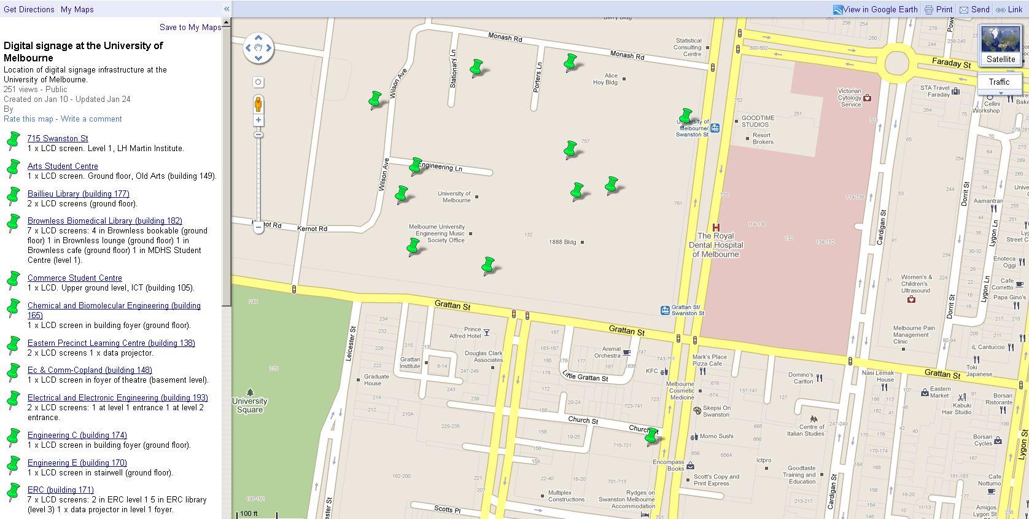
Task: Click the green pin beside Arts Student Centre
Action: pos(13,168)
